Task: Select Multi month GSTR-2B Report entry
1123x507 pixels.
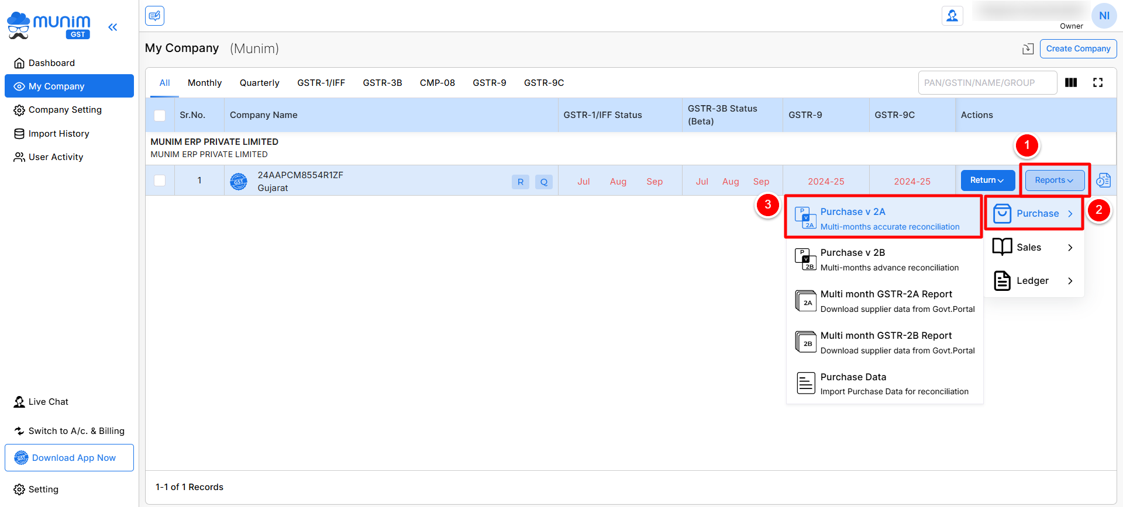Action: (x=884, y=342)
